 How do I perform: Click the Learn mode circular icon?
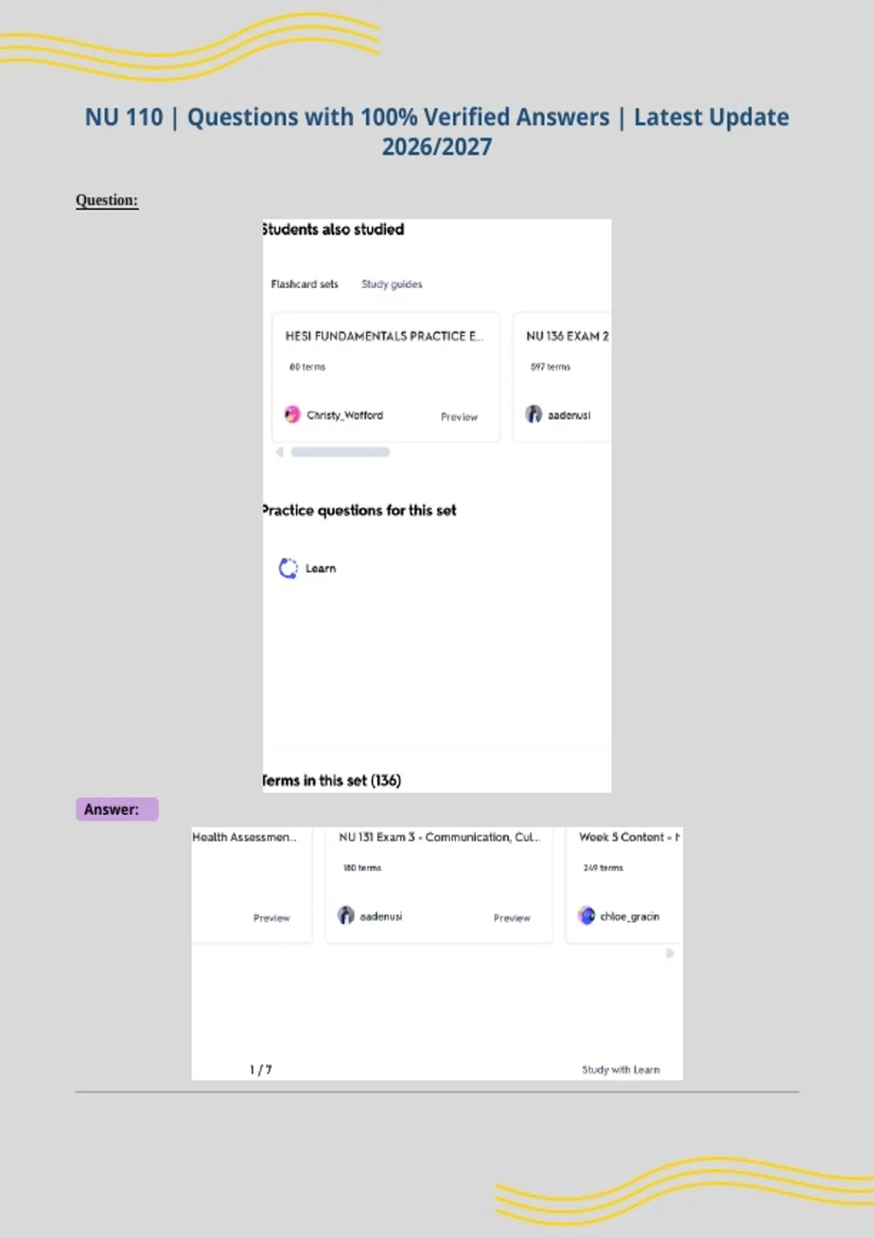tap(288, 568)
